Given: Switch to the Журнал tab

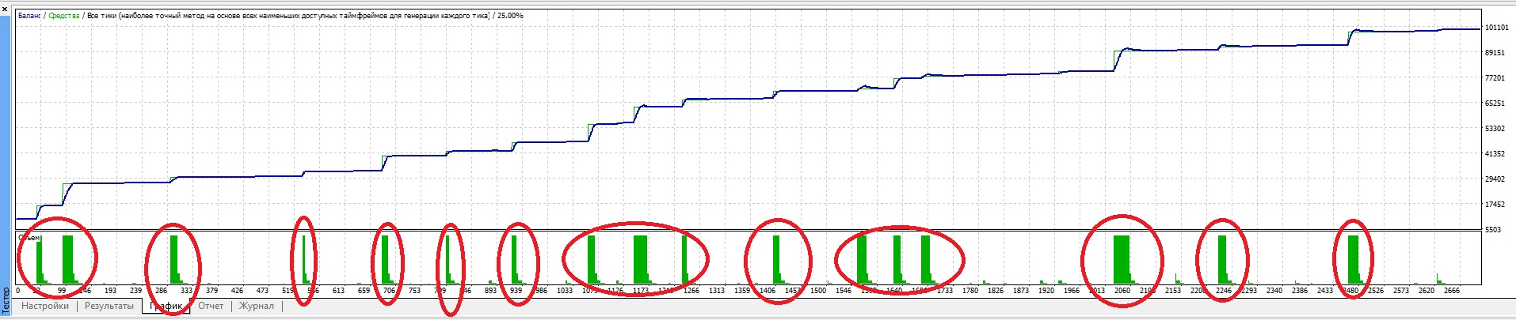Looking at the screenshot, I should coord(257,306).
